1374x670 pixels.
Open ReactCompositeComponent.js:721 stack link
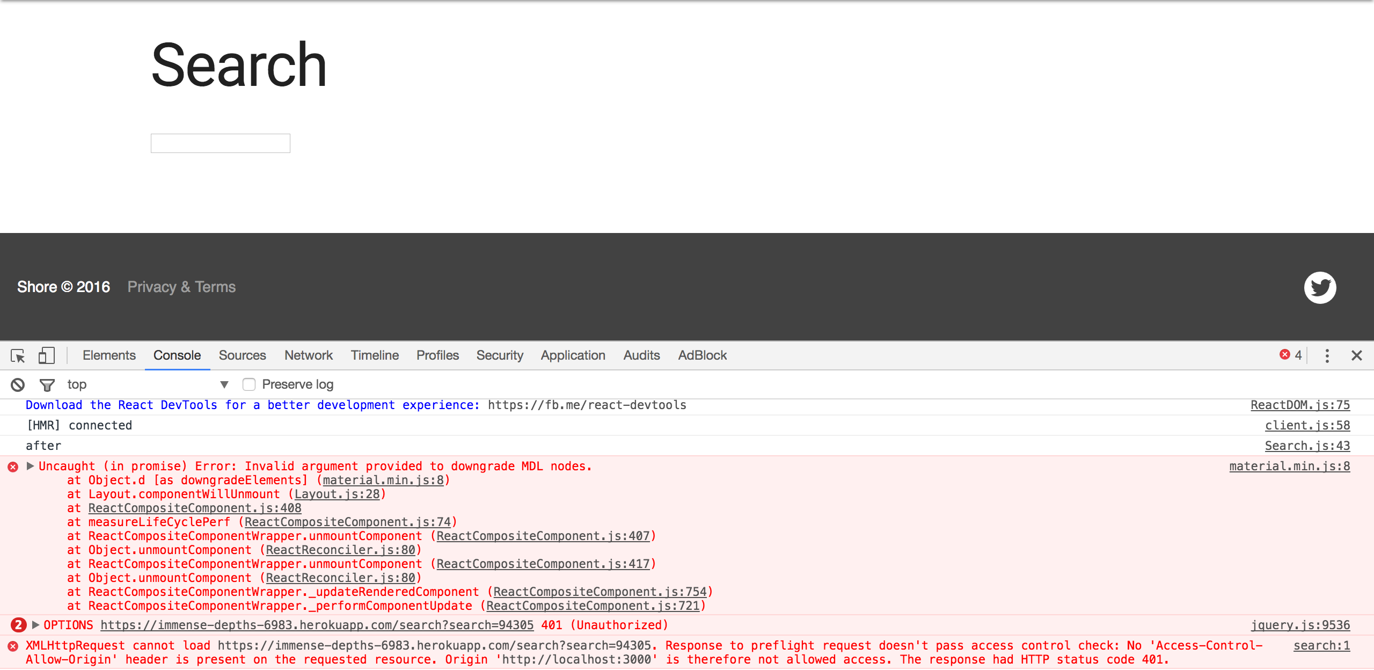[593, 606]
